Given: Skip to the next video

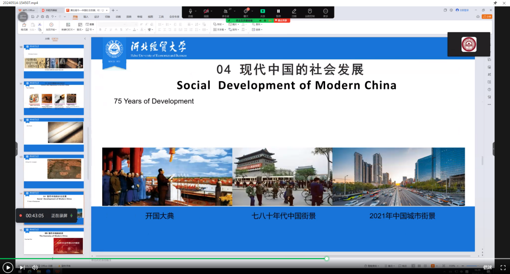Looking at the screenshot, I should click(x=22, y=267).
